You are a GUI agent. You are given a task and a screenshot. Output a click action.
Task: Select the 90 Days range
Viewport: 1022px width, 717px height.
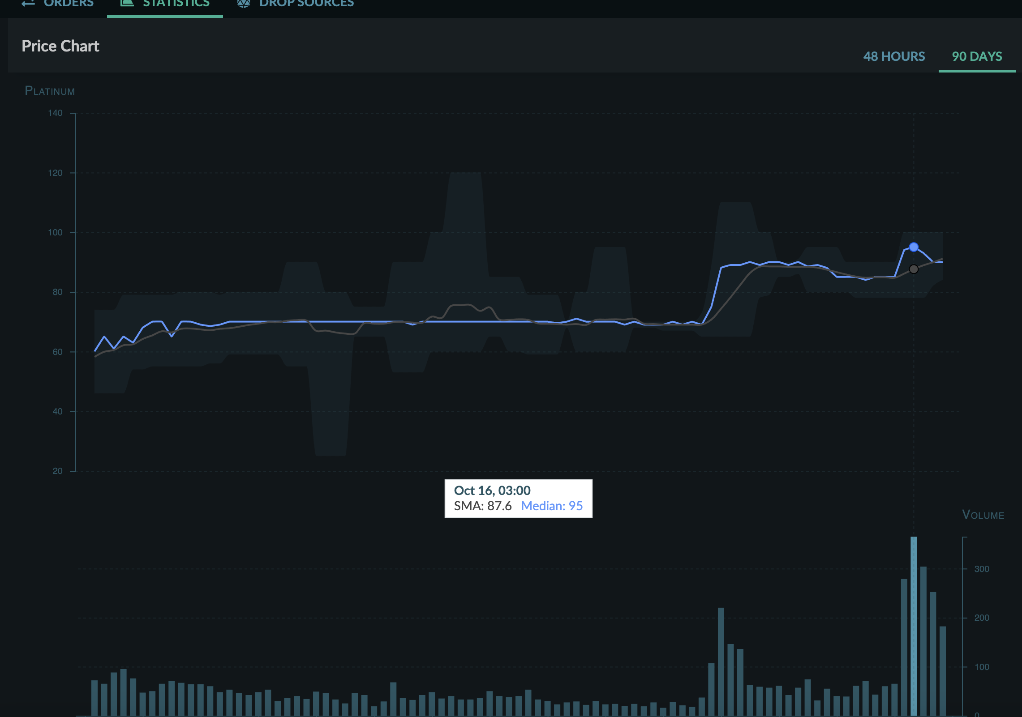tap(977, 56)
